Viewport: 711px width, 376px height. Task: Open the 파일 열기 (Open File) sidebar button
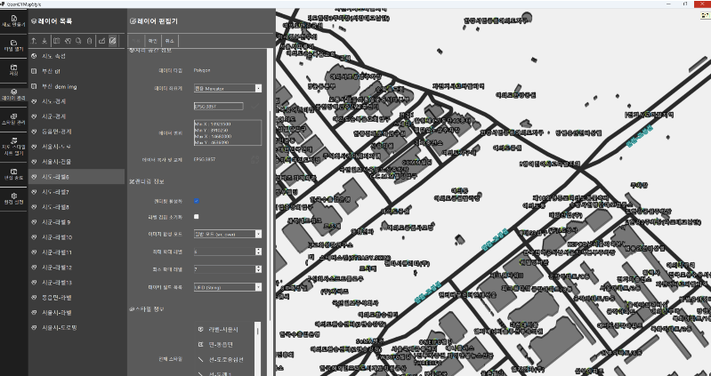[x=13, y=45]
